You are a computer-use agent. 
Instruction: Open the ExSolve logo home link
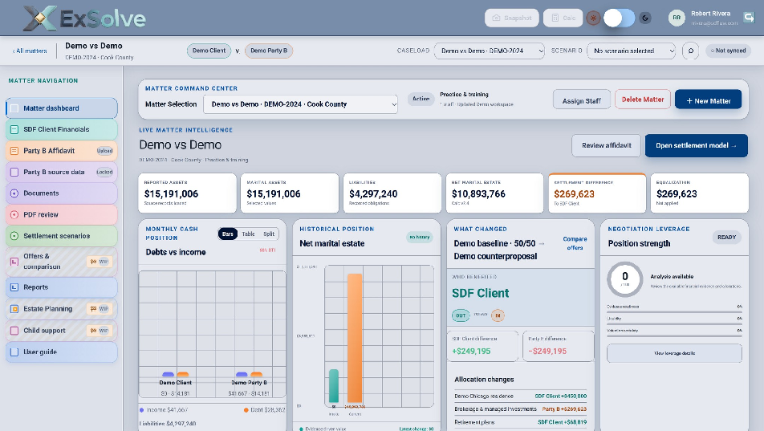pos(84,18)
